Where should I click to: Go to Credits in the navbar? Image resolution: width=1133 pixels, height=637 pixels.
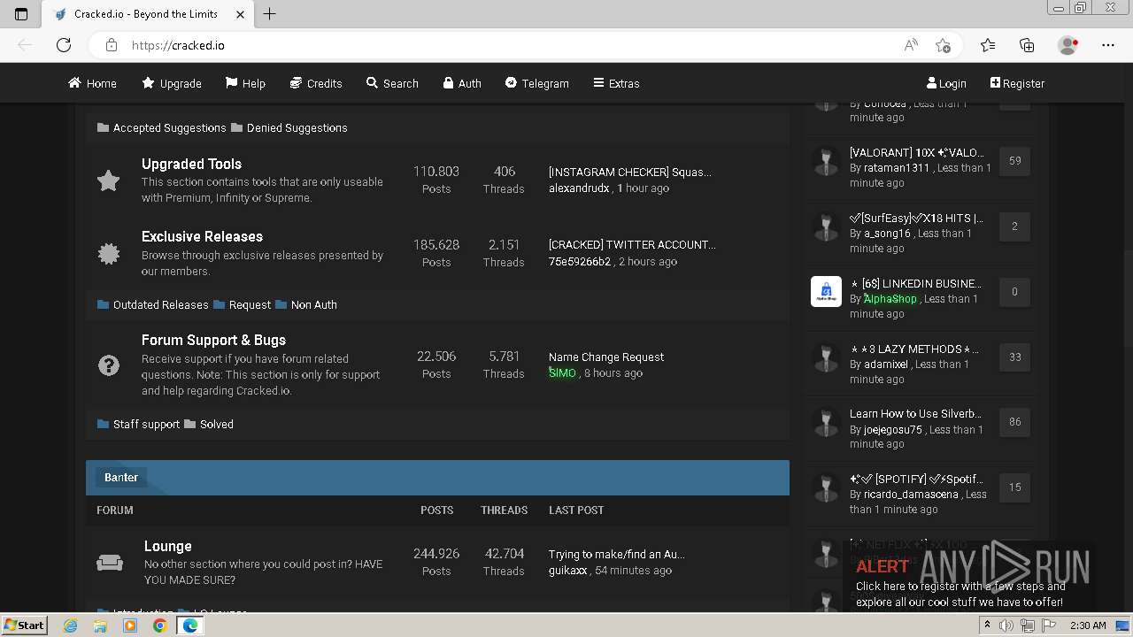(316, 83)
